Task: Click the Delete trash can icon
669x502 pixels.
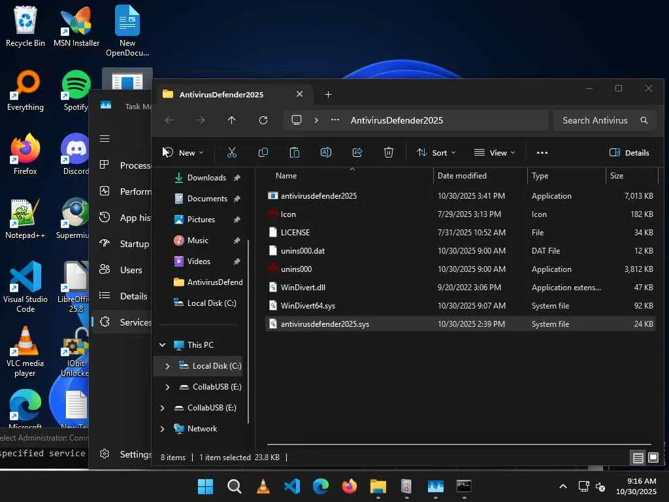Action: pyautogui.click(x=389, y=152)
